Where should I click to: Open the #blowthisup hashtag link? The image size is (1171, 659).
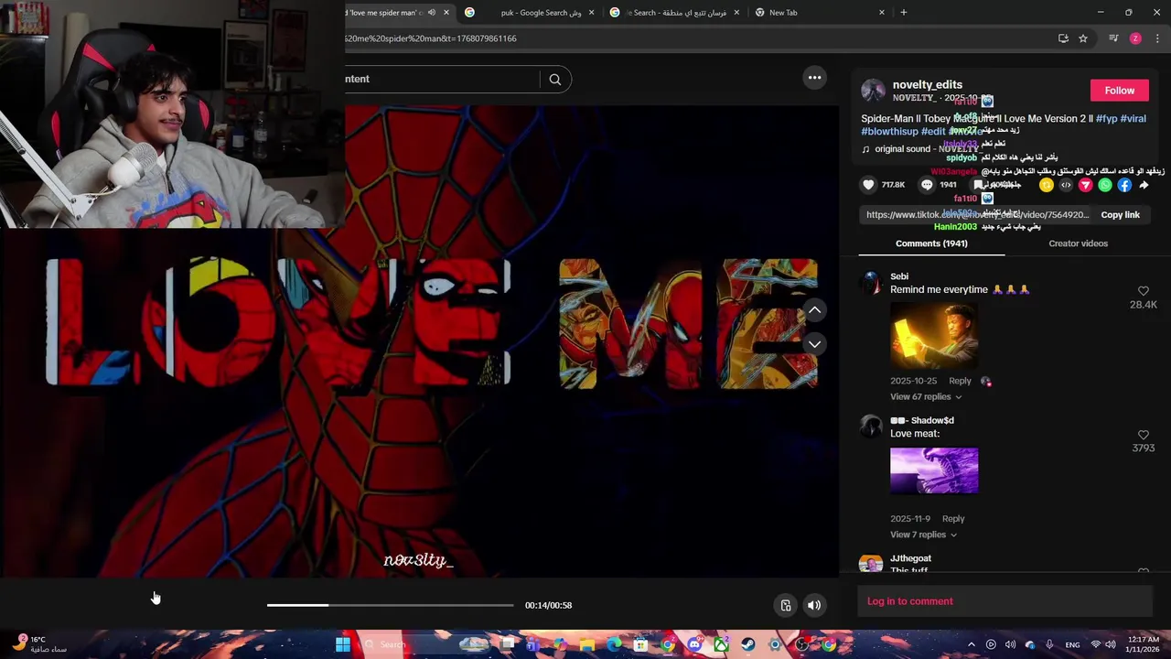[x=889, y=132]
